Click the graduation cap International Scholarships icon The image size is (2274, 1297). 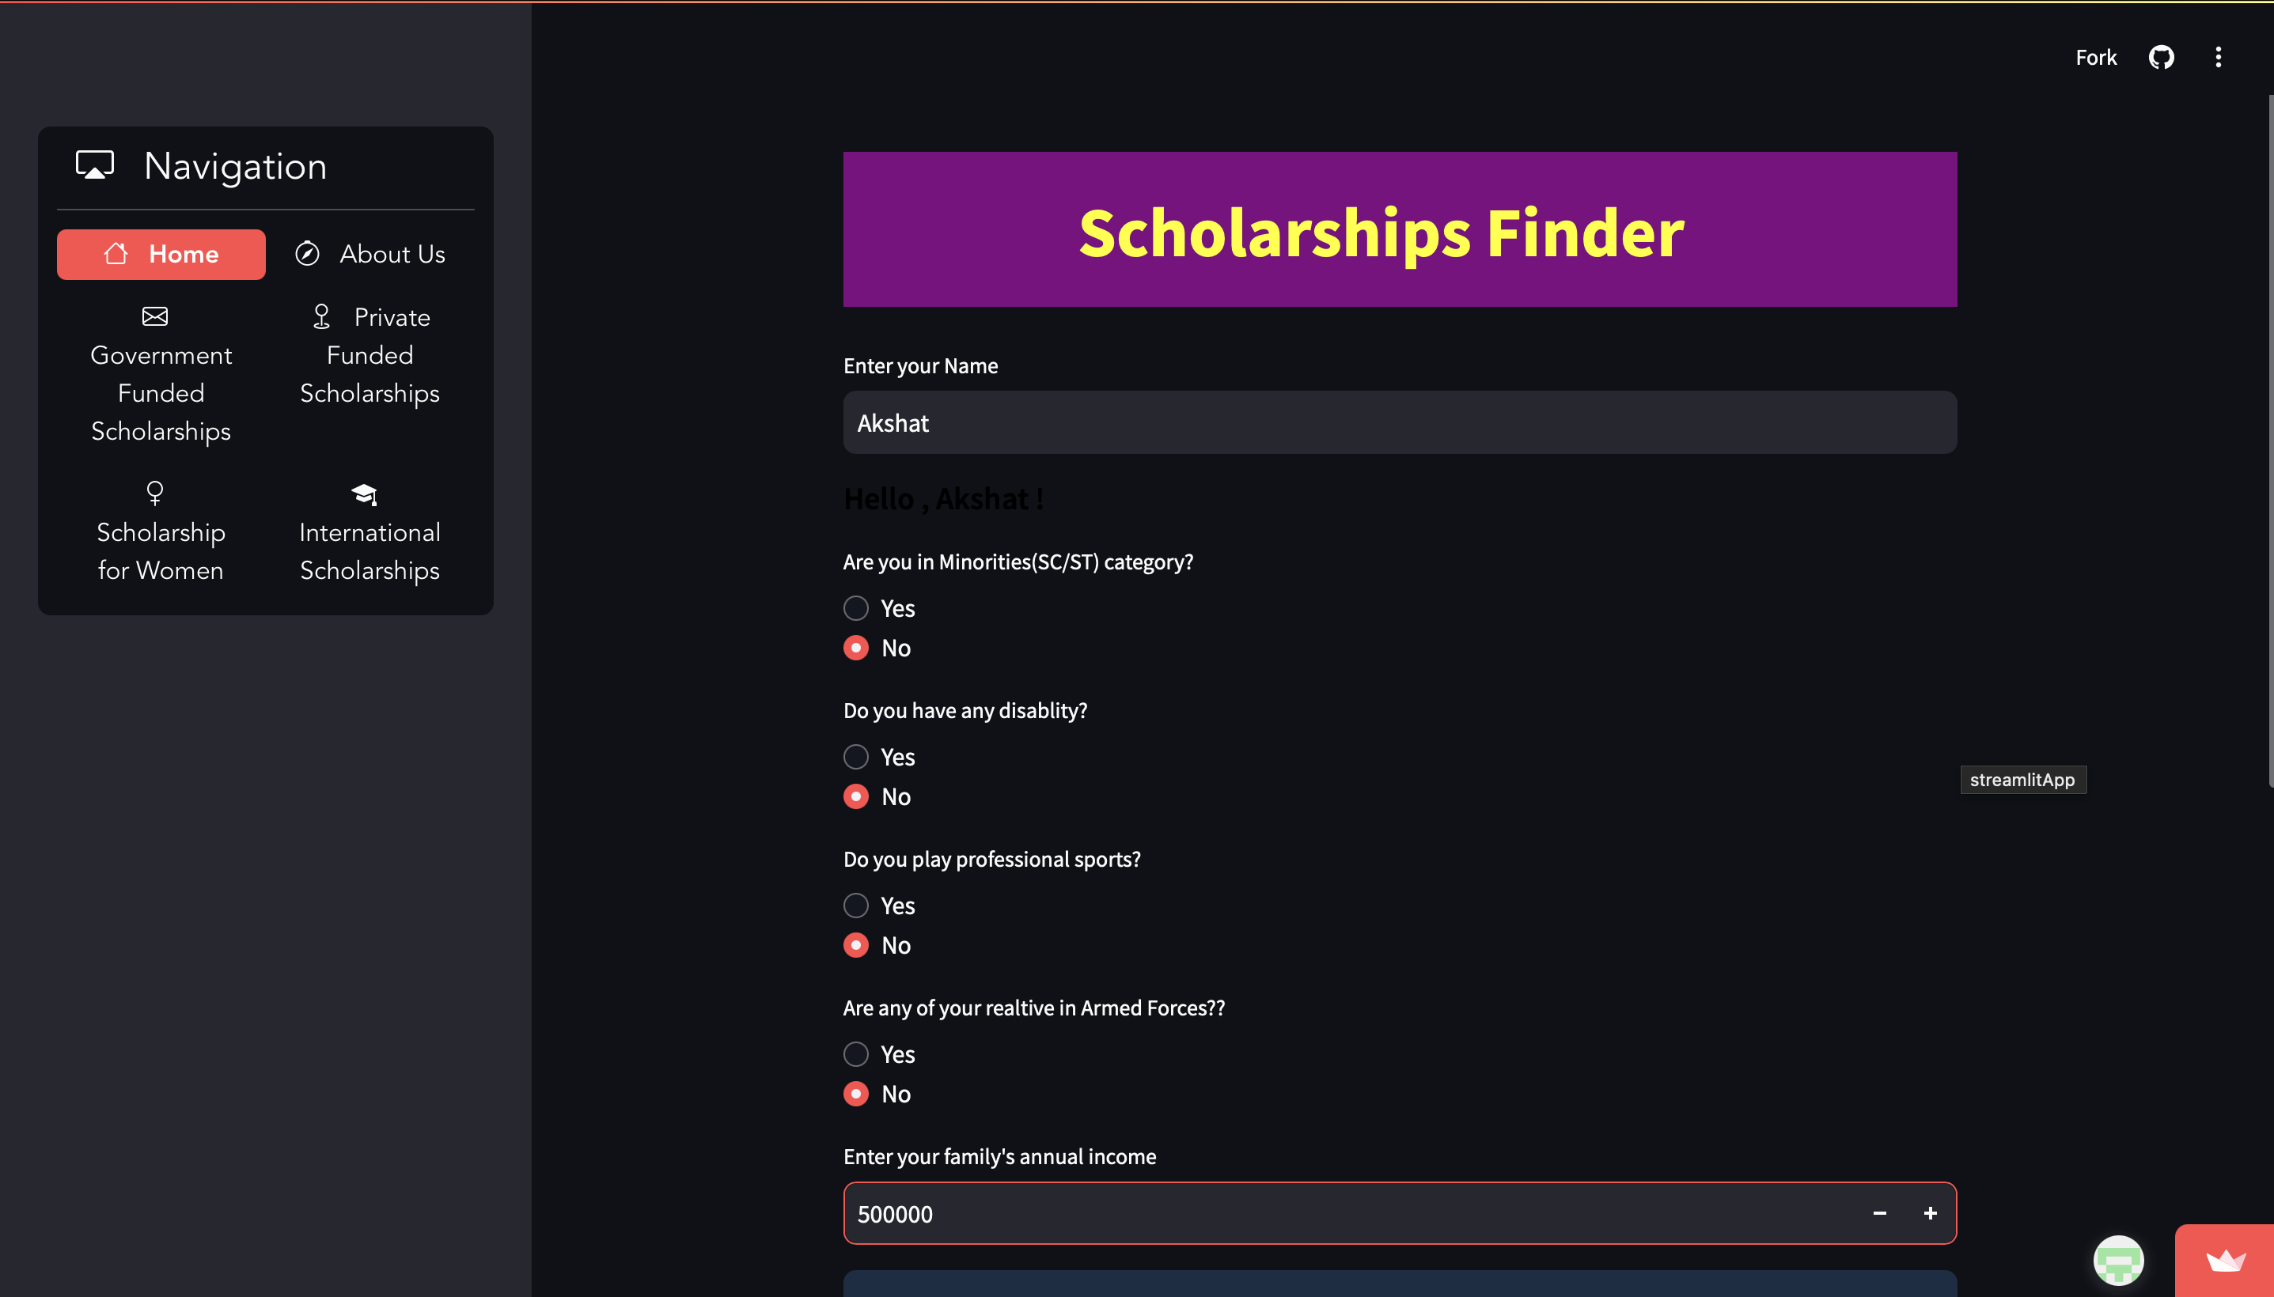click(363, 493)
